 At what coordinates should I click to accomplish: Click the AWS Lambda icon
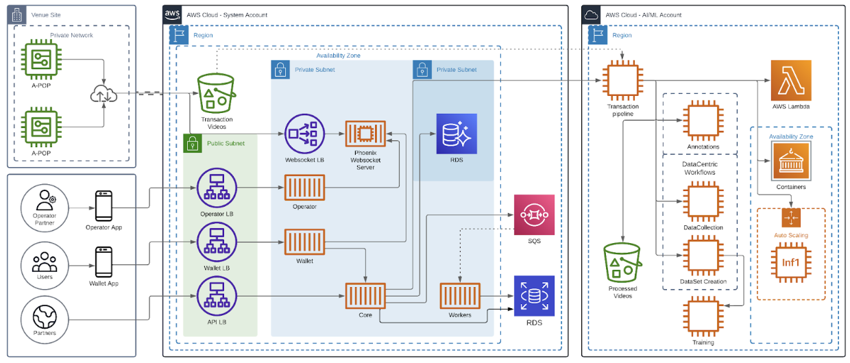(790, 80)
